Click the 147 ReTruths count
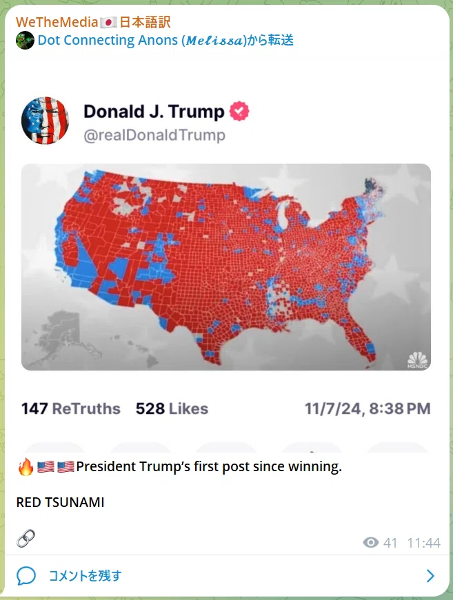The height and width of the screenshot is (600, 453). click(71, 408)
